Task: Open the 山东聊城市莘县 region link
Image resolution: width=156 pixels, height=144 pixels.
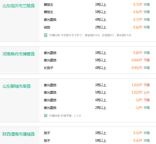Action: (17, 86)
